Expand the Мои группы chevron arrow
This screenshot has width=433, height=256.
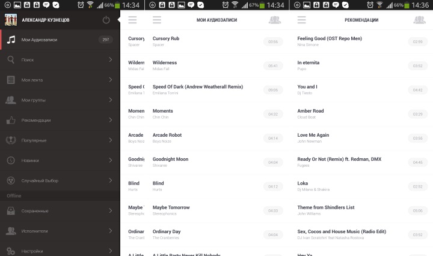click(x=111, y=100)
